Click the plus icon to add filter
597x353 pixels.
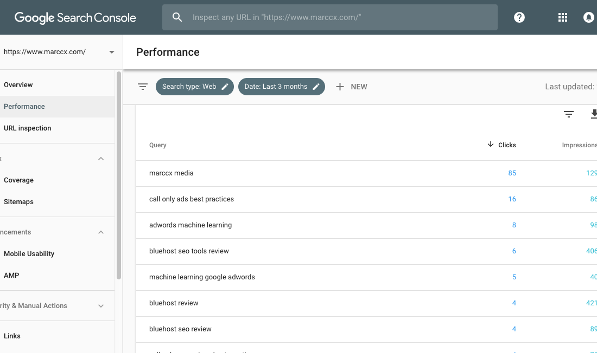(340, 87)
